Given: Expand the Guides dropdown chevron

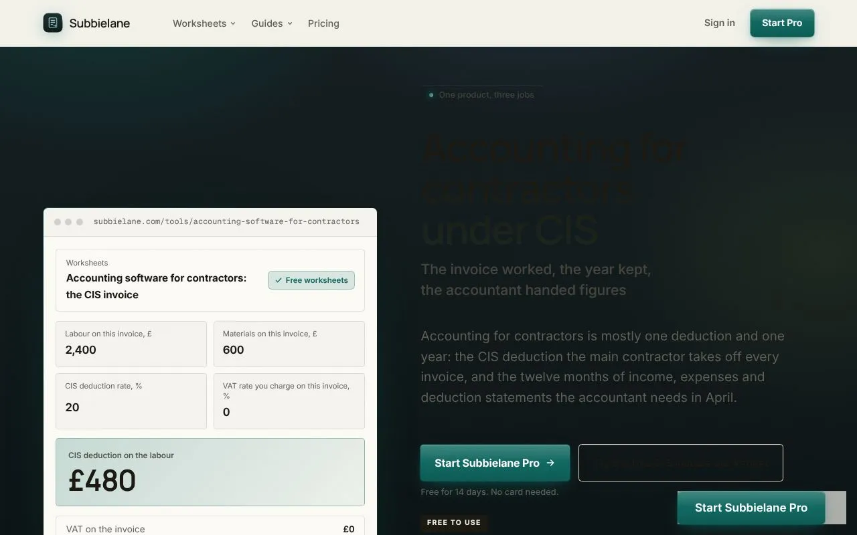Looking at the screenshot, I should point(290,23).
